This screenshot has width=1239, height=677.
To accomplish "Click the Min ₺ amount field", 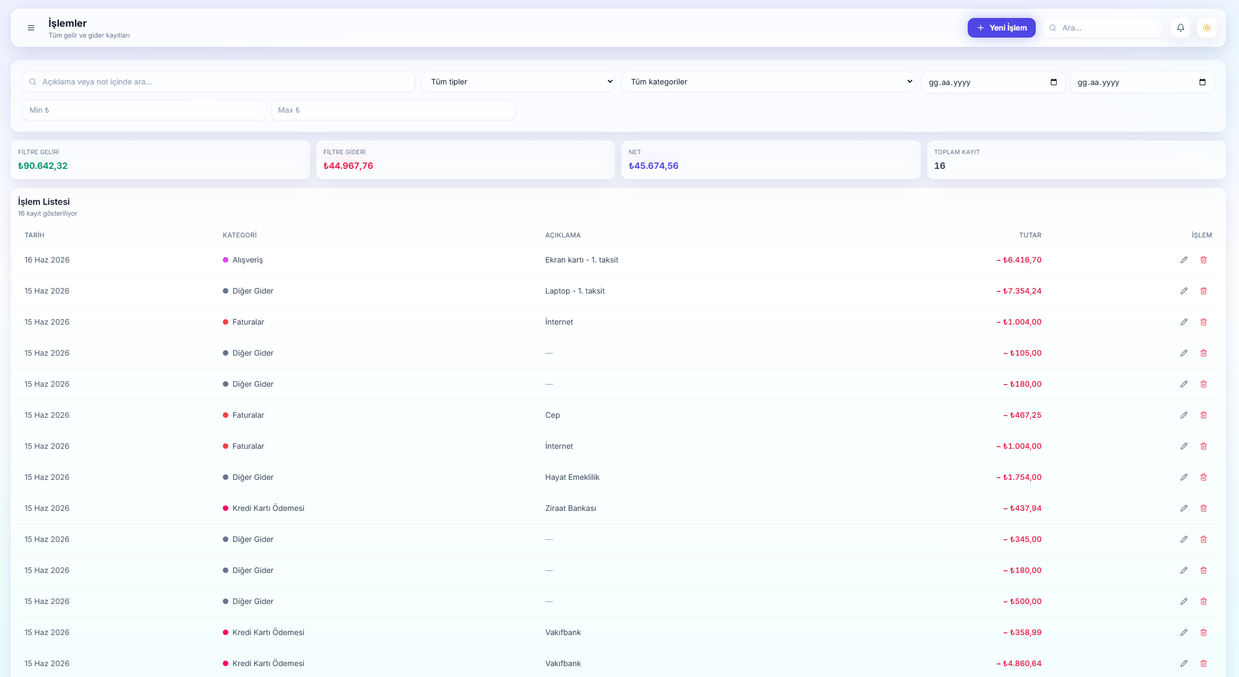I will click(x=144, y=110).
